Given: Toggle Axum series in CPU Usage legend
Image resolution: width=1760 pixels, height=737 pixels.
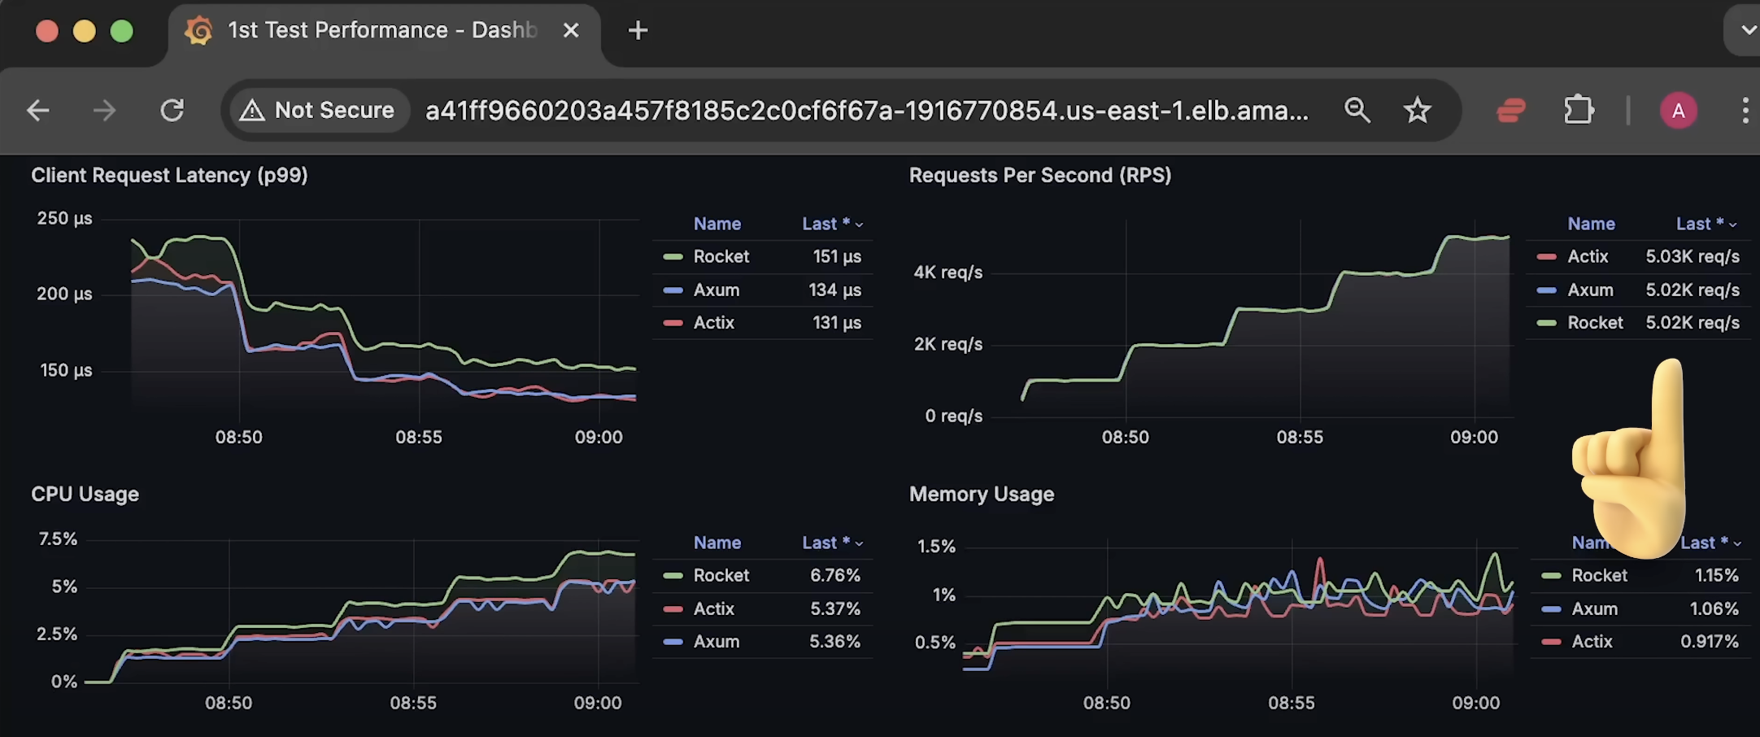Looking at the screenshot, I should tap(717, 642).
